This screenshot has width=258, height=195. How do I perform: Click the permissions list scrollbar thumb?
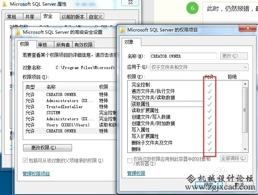[245, 110]
